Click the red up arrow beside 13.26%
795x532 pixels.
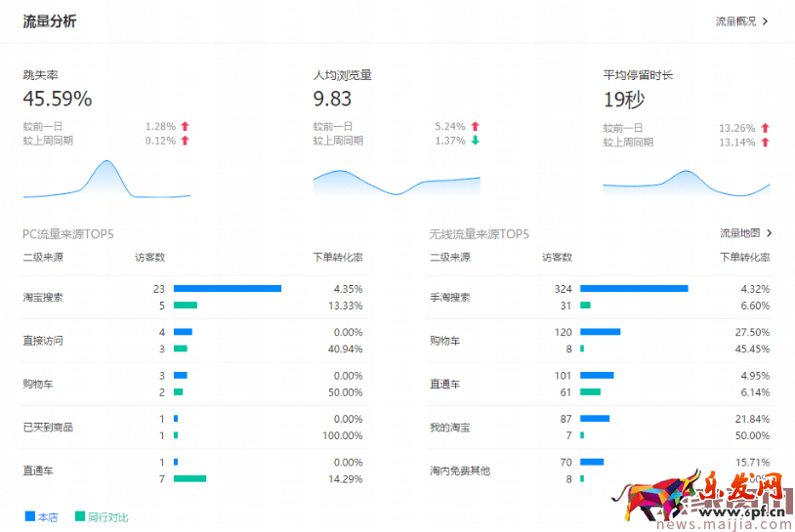[765, 127]
